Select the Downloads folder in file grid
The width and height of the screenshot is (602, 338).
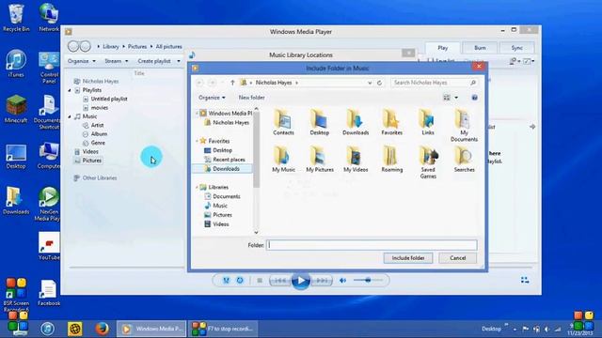[x=356, y=123]
